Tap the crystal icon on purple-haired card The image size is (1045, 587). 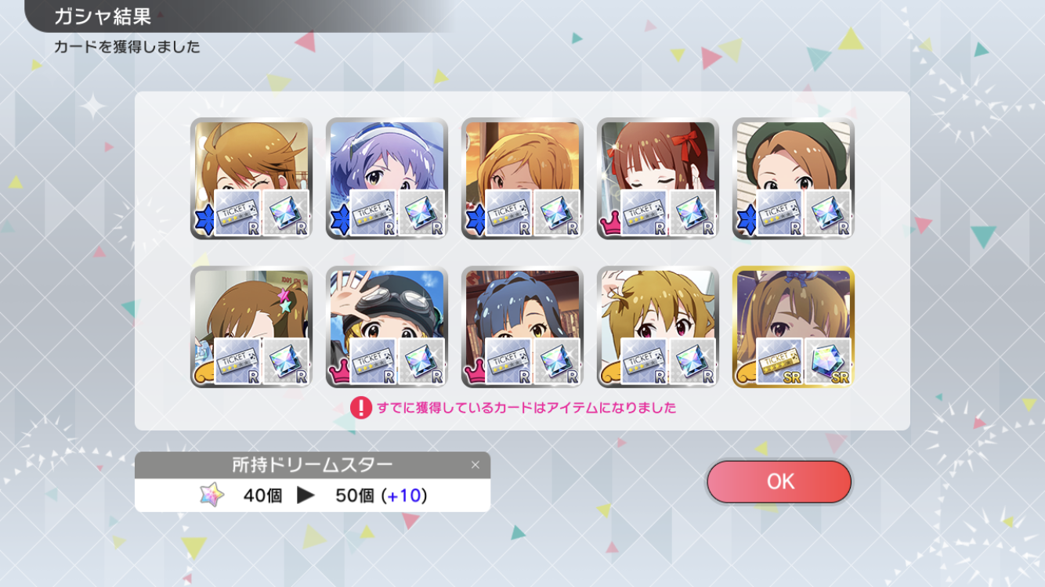coord(421,214)
